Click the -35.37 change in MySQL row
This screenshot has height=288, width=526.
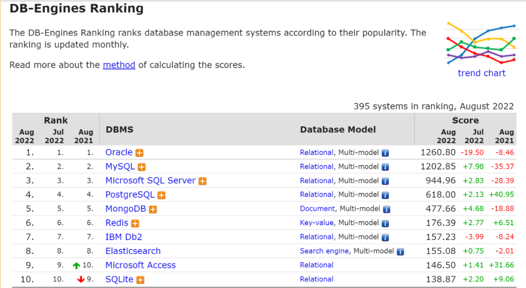coord(503,167)
